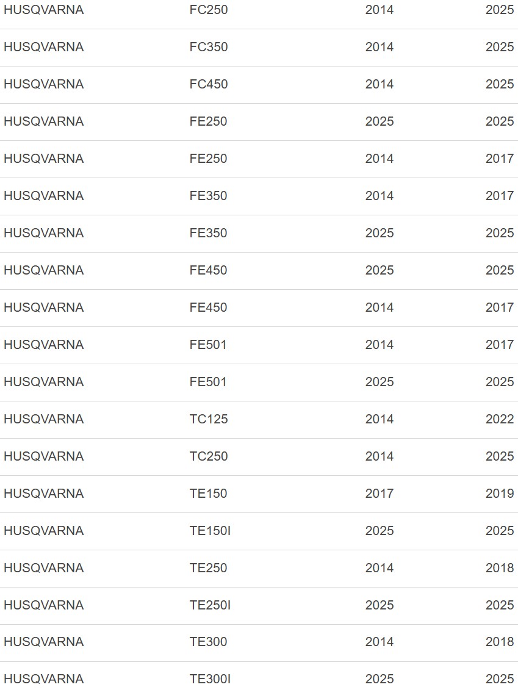The width and height of the screenshot is (518, 690).
Task: Select the FC350 model name
Action: tap(209, 48)
